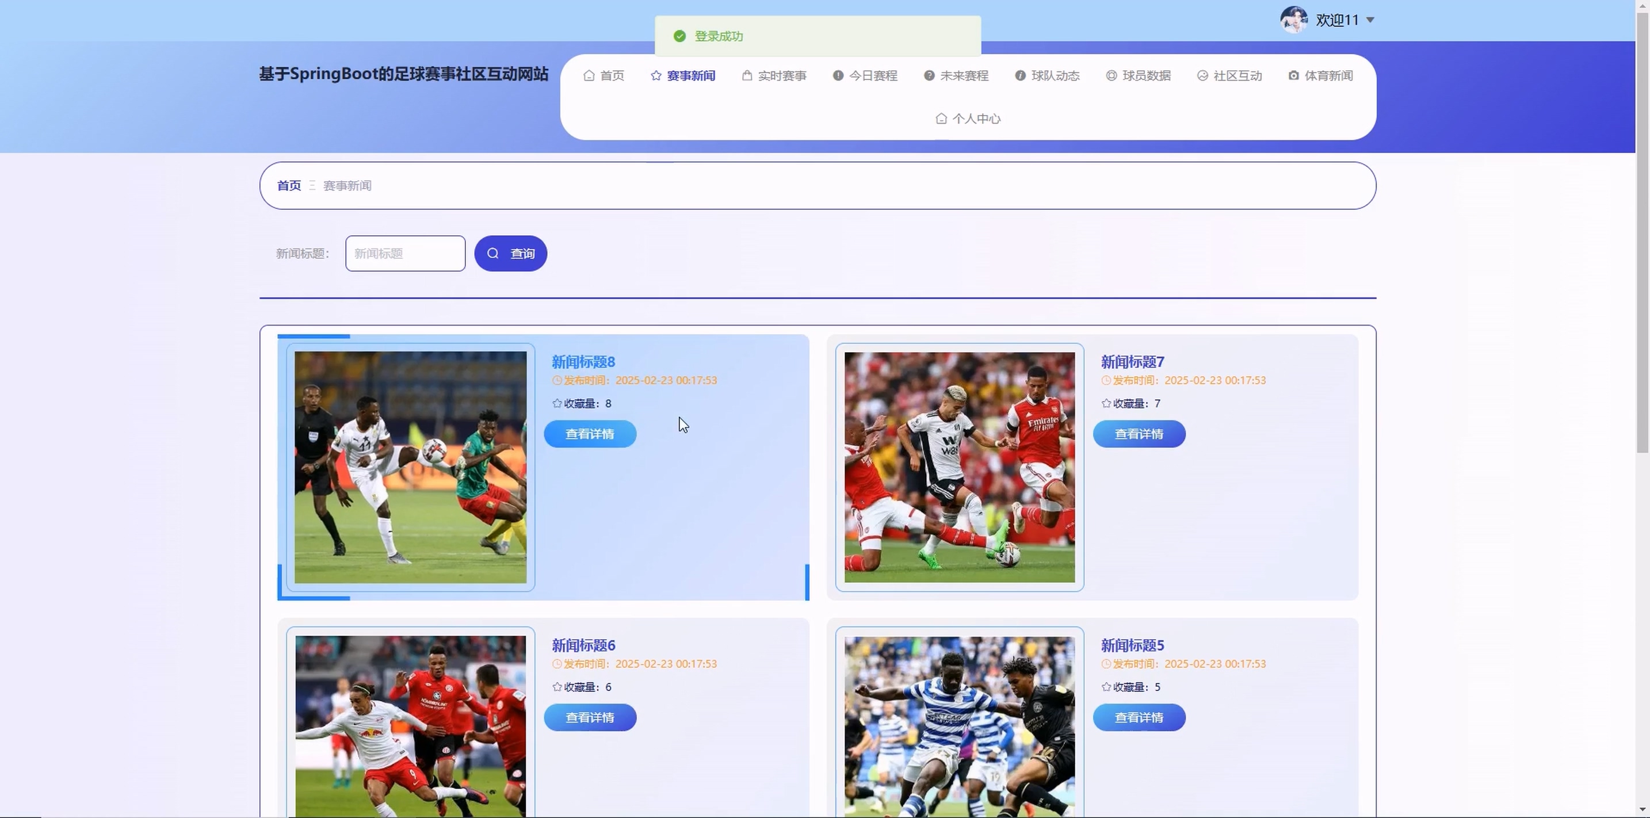Click the user avatar picture
The width and height of the screenshot is (1650, 818).
click(1293, 20)
